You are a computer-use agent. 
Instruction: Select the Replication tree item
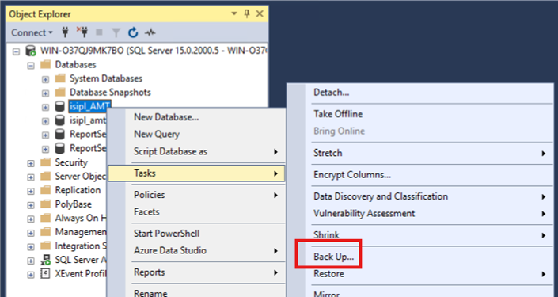point(78,190)
